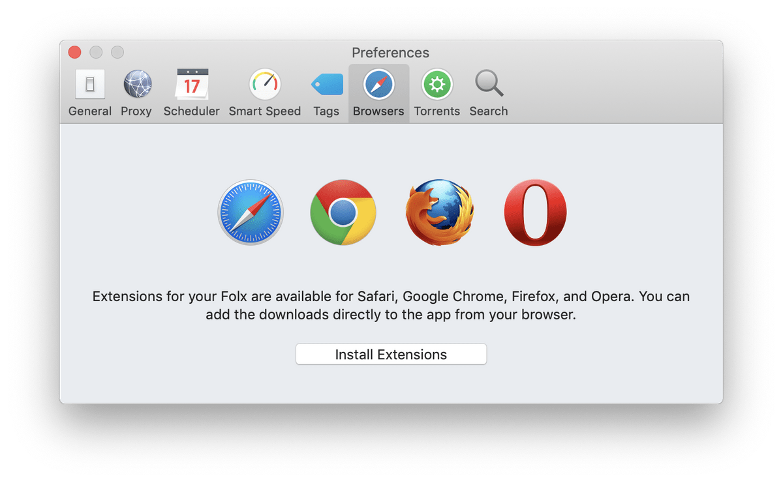Close the Preferences window with red button
Image resolution: width=783 pixels, height=483 pixels.
click(75, 52)
